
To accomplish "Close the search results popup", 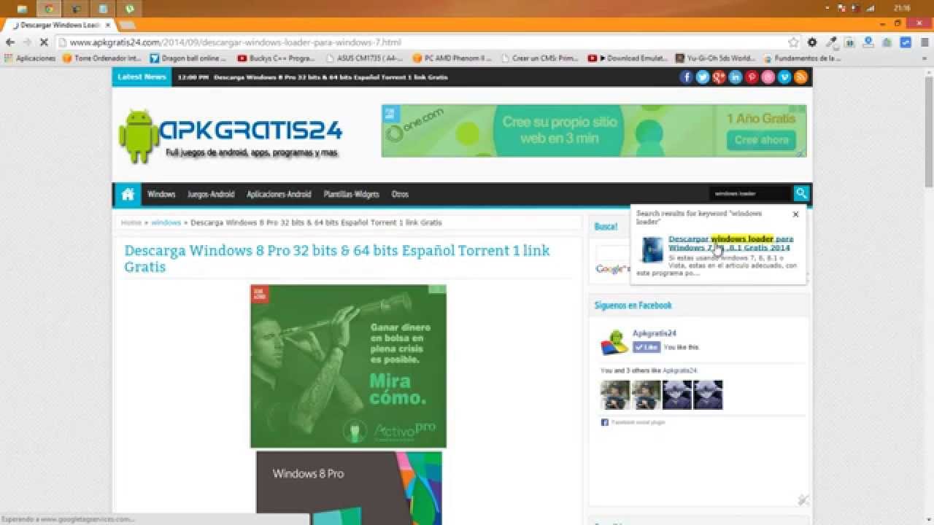I will pos(795,214).
